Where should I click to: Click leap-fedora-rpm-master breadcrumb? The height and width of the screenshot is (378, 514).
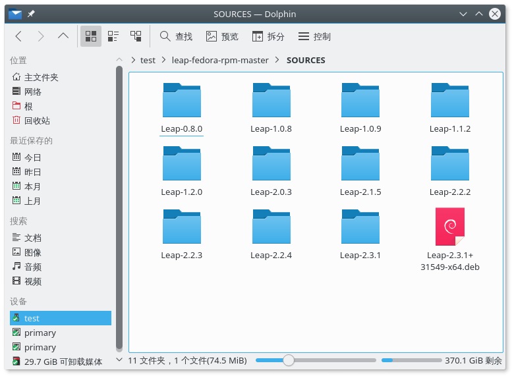220,61
